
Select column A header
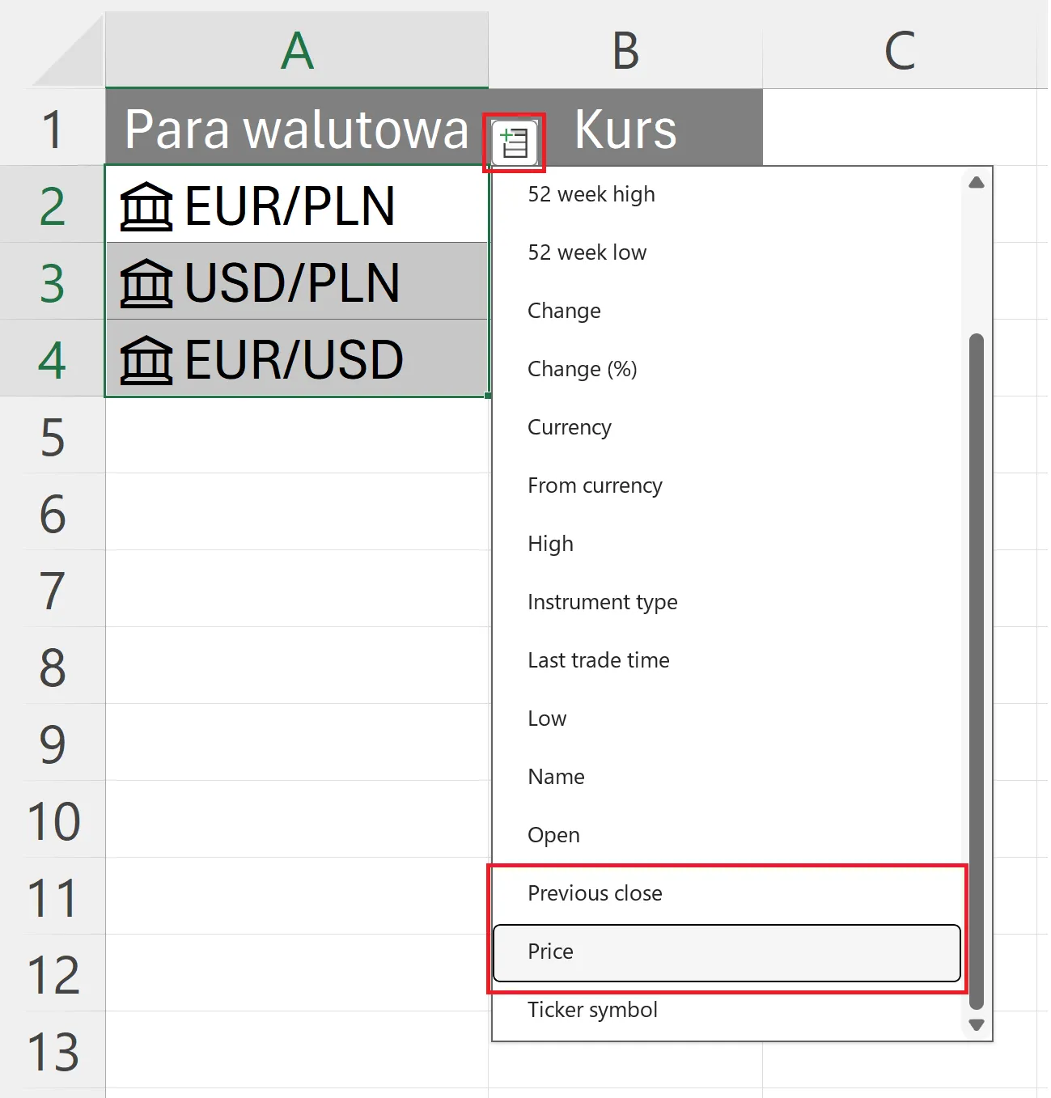(x=297, y=50)
